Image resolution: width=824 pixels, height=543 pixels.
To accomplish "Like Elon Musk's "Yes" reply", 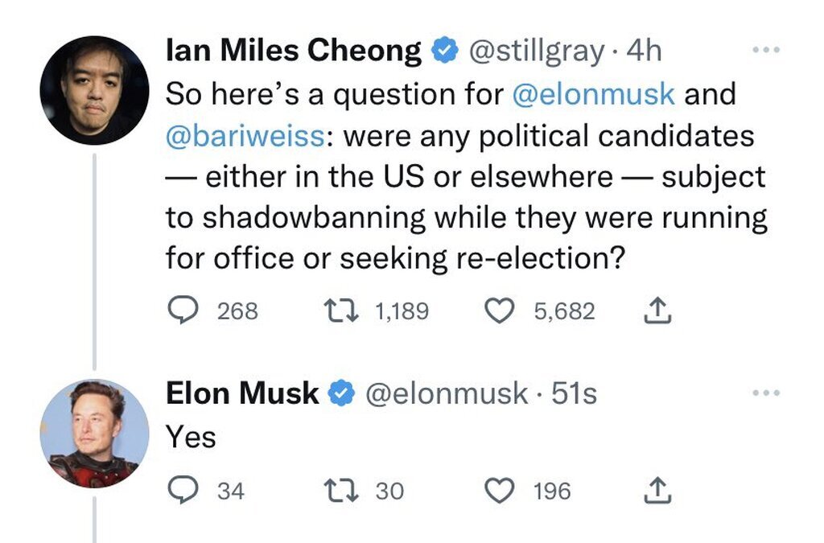I will pyautogui.click(x=500, y=490).
